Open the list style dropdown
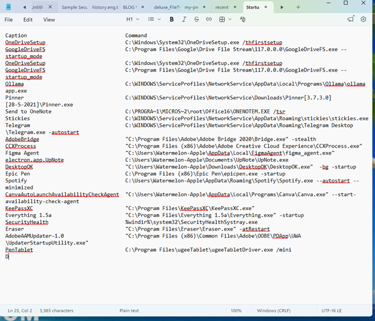 coord(154,19)
